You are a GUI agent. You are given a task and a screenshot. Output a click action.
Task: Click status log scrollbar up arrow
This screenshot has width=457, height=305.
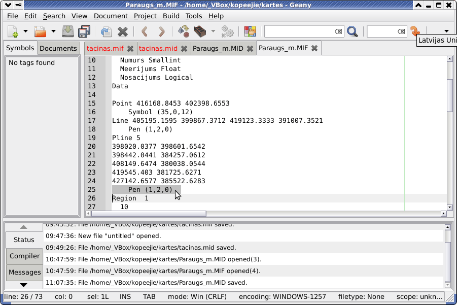448,227
